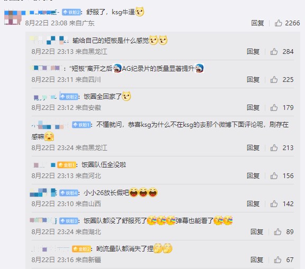Image resolution: width=305 pixels, height=269 pixels.
Task: Reply to the 饭圈队伍全没啦 comment
Action: [253, 176]
